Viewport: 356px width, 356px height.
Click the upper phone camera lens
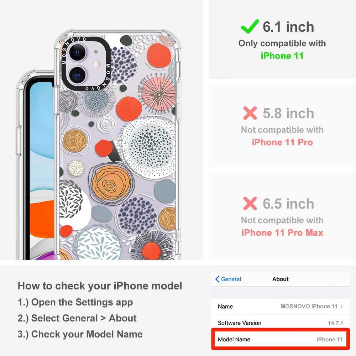pyautogui.click(x=77, y=52)
